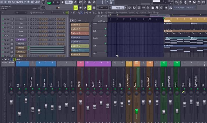Click the arrow right of Pattern 7 name

[x=125, y=8]
